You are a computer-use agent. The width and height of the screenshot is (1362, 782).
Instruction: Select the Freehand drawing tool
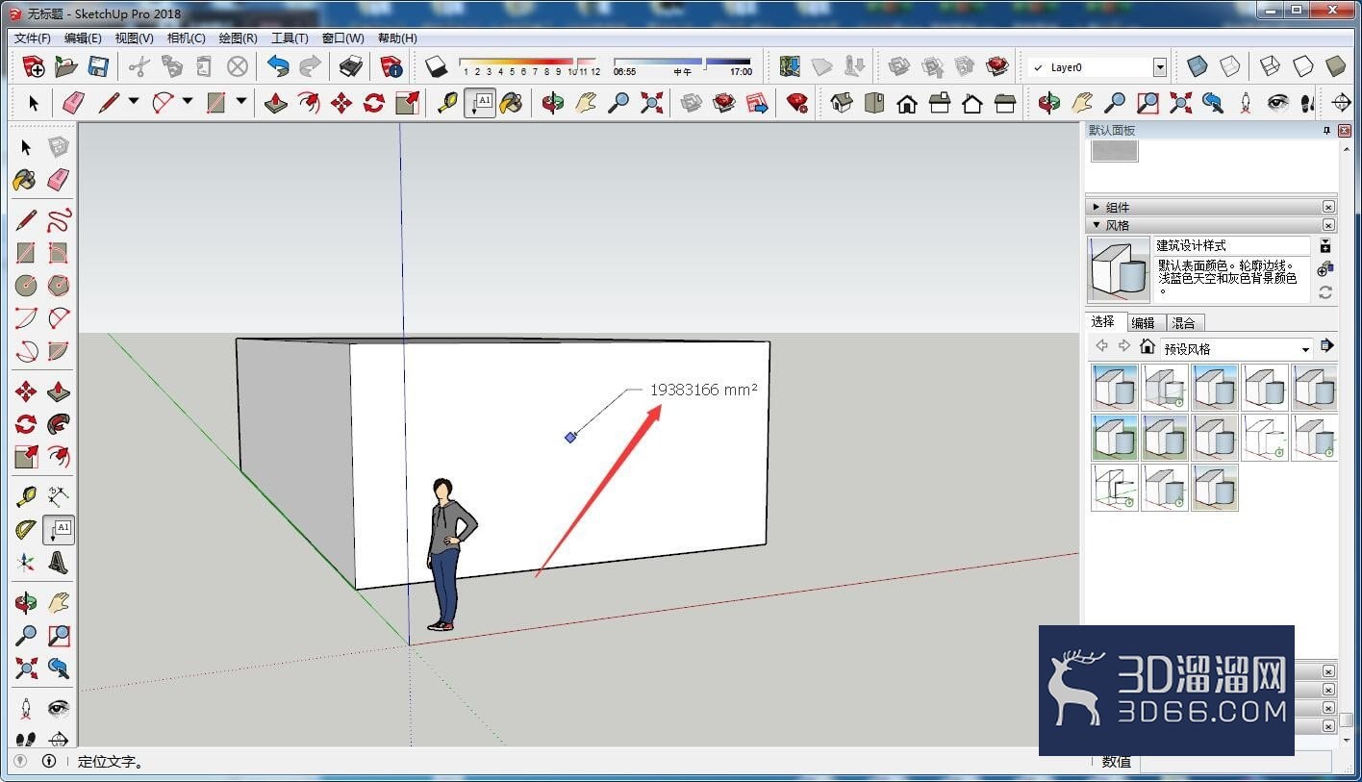point(59,220)
